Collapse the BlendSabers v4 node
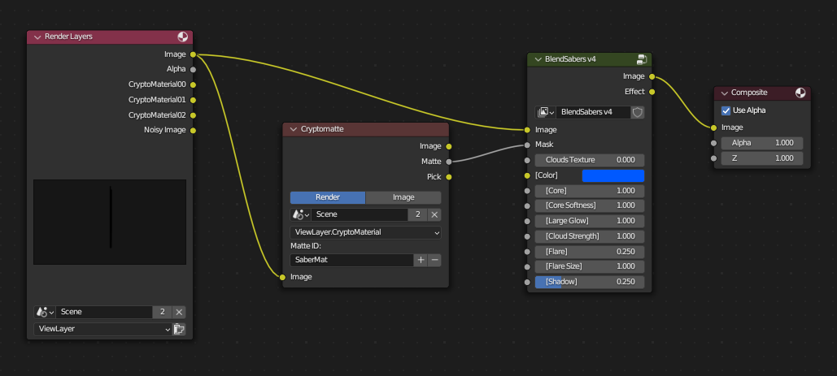 coord(538,59)
